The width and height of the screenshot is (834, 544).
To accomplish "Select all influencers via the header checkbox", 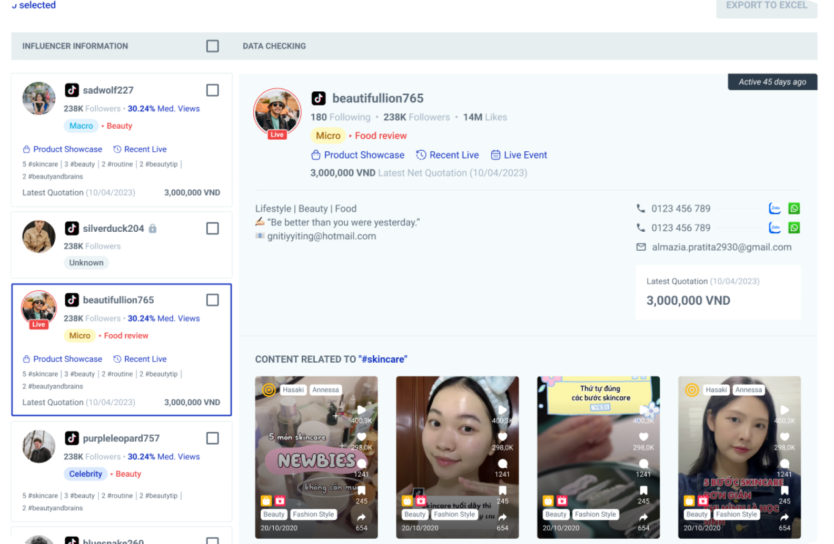I will [212, 46].
